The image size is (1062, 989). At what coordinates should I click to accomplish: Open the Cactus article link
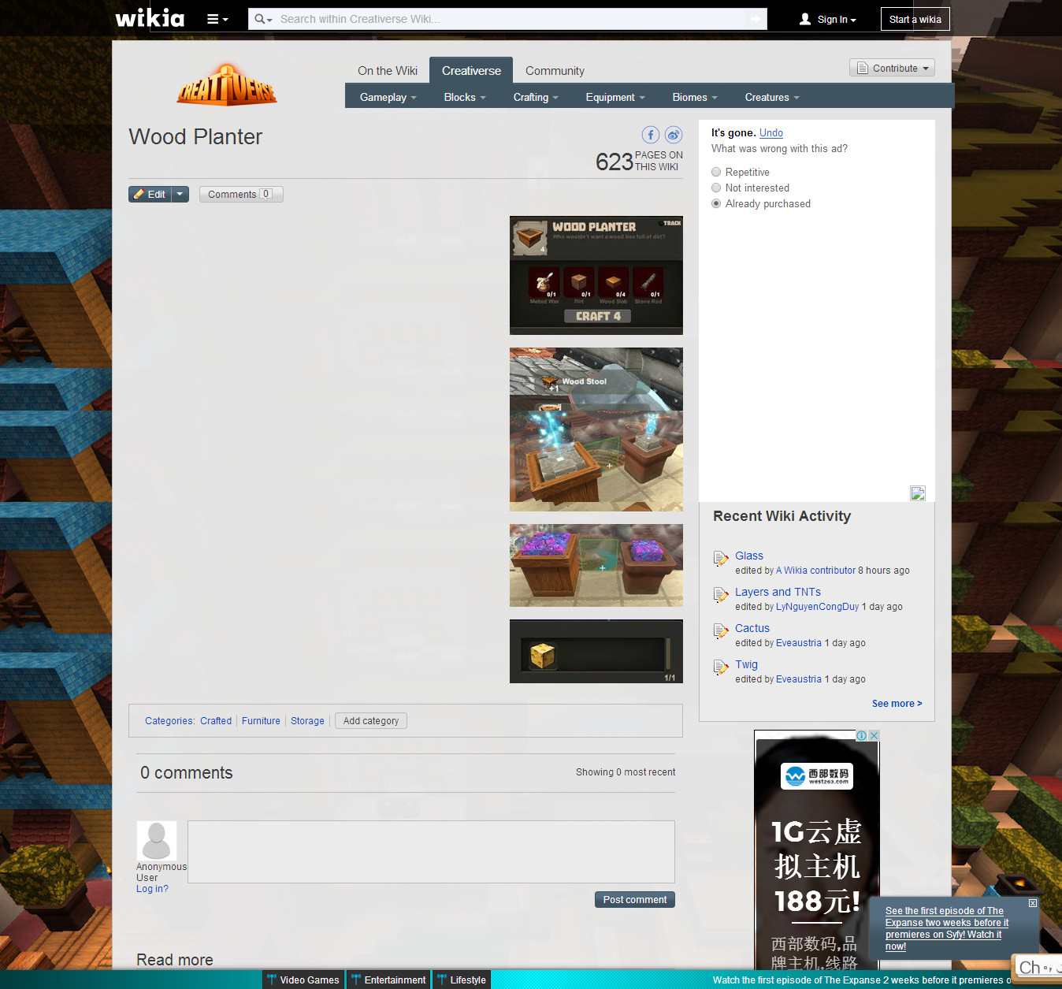752,628
